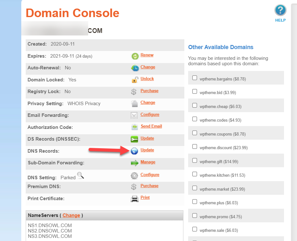Open Help via the question mark icon
Screen dimensions: 297x241
coord(280,10)
